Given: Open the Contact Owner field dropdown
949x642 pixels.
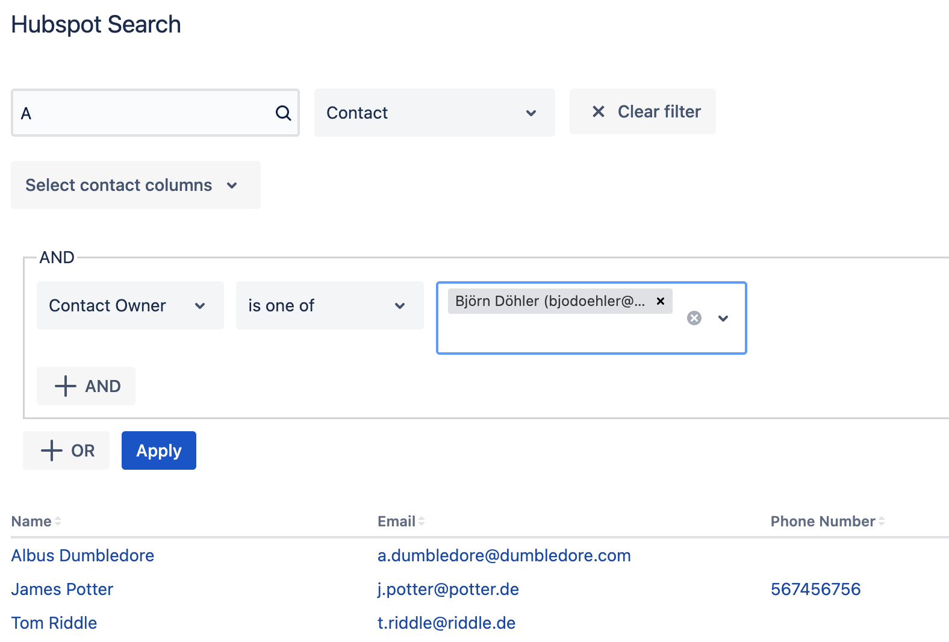Looking at the screenshot, I should [130, 306].
